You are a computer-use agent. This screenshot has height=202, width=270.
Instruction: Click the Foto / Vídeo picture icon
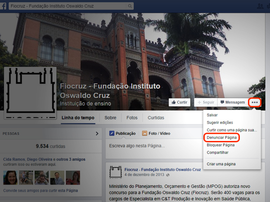click(x=144, y=133)
